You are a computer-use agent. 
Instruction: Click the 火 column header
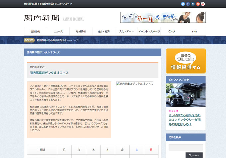point(79,150)
